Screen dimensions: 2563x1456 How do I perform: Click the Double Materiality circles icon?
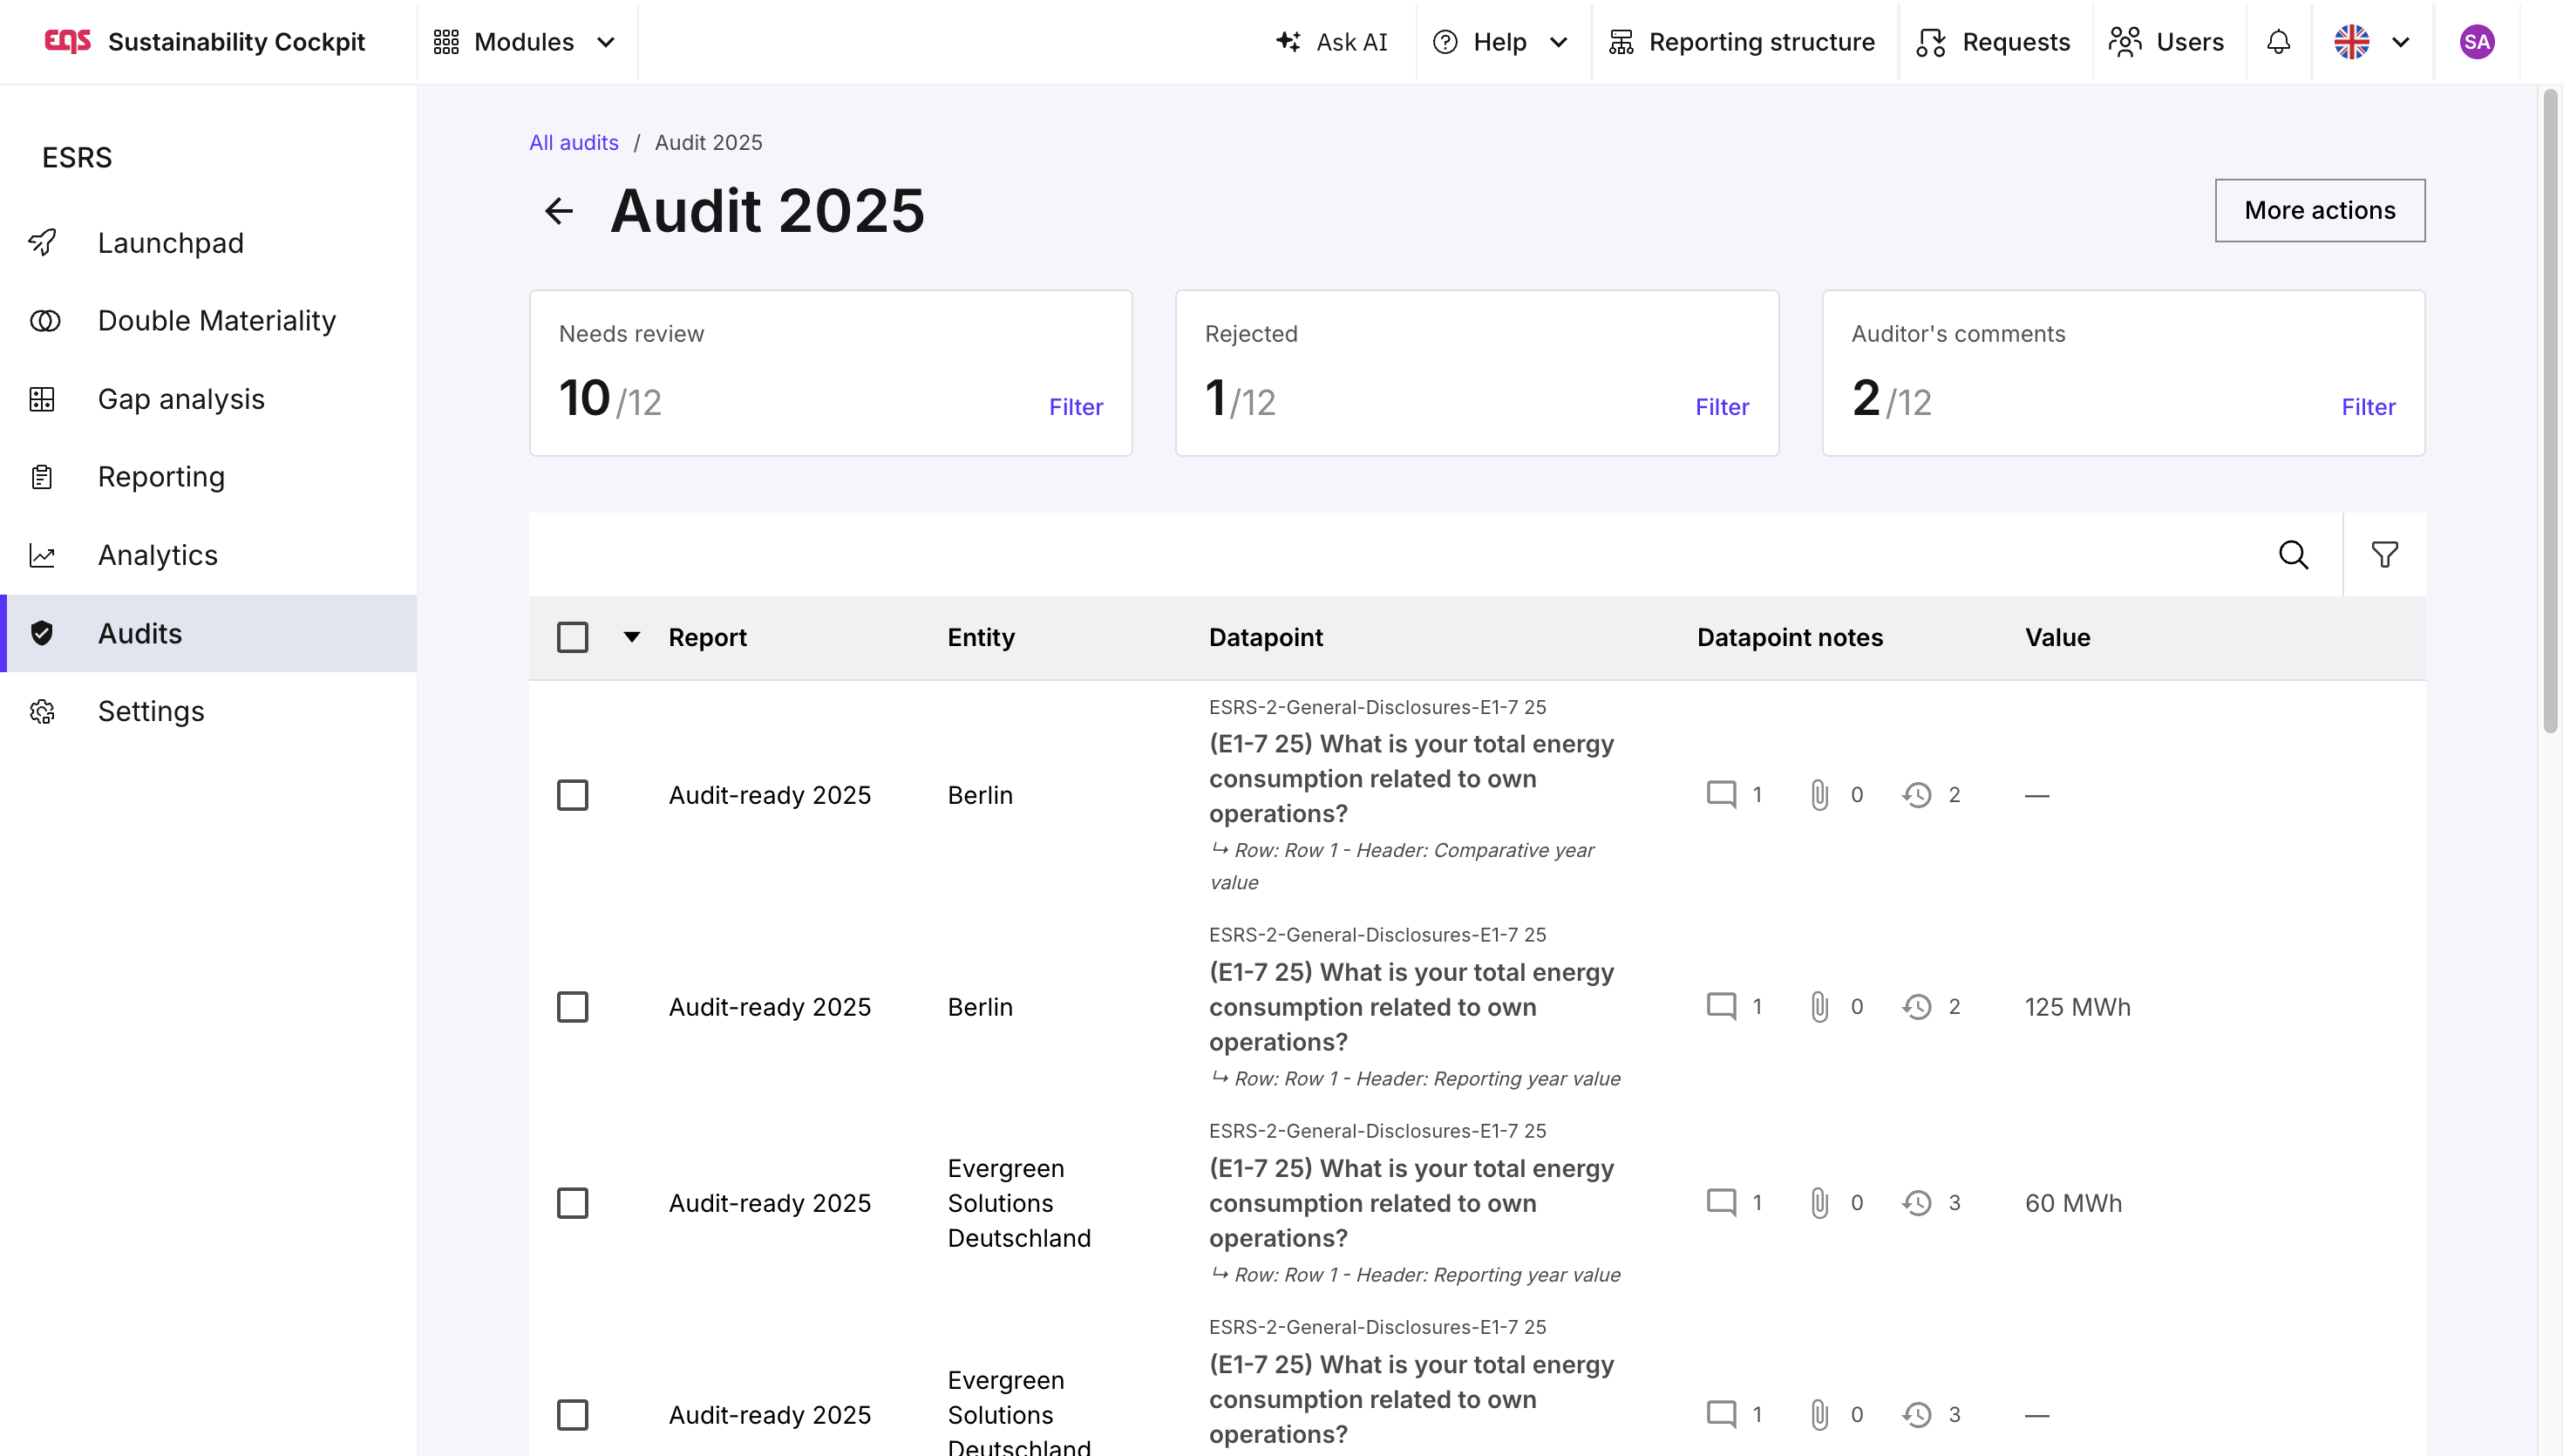44,320
